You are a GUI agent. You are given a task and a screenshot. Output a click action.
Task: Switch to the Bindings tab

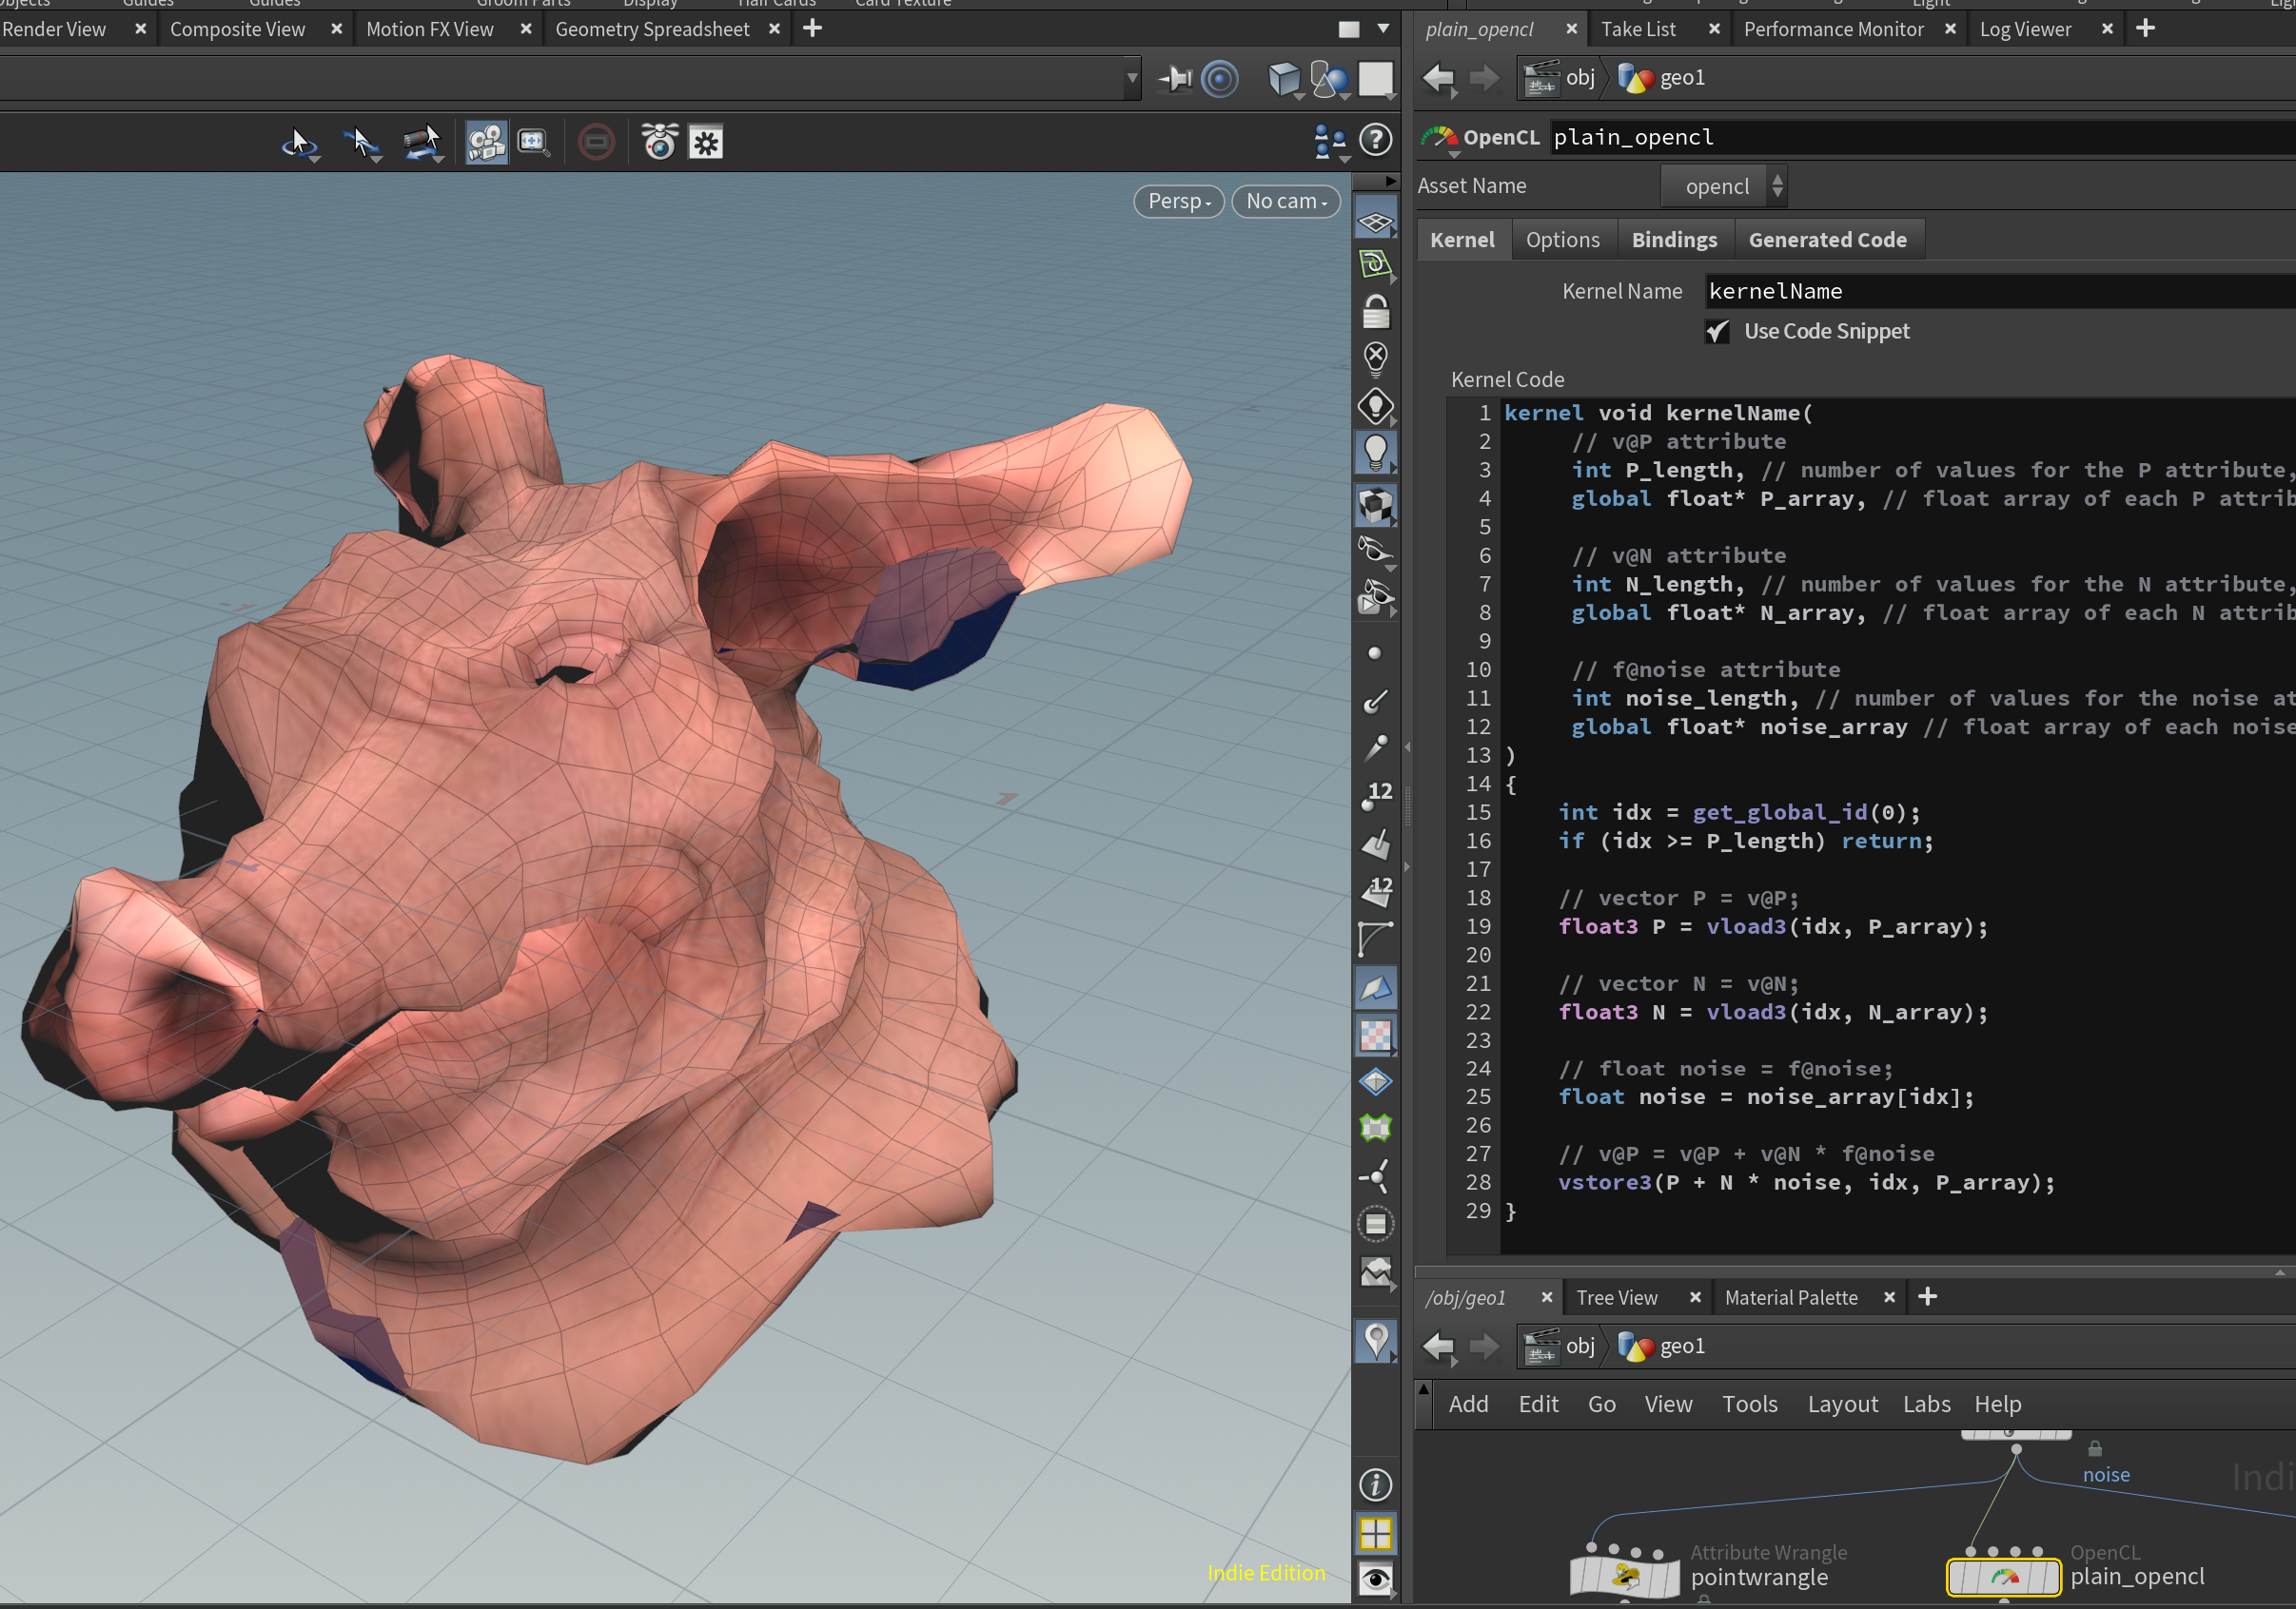click(x=1674, y=240)
